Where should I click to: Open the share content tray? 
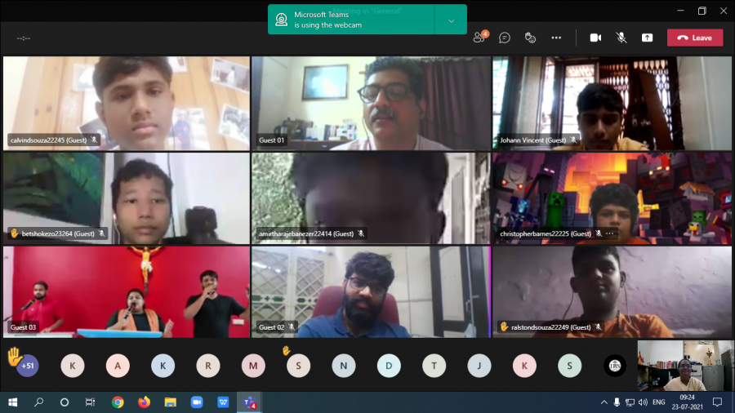[647, 38]
